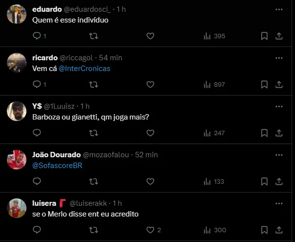The height and width of the screenshot is (242, 295).
Task: Like the tweet by Y$
Action: pos(150,133)
